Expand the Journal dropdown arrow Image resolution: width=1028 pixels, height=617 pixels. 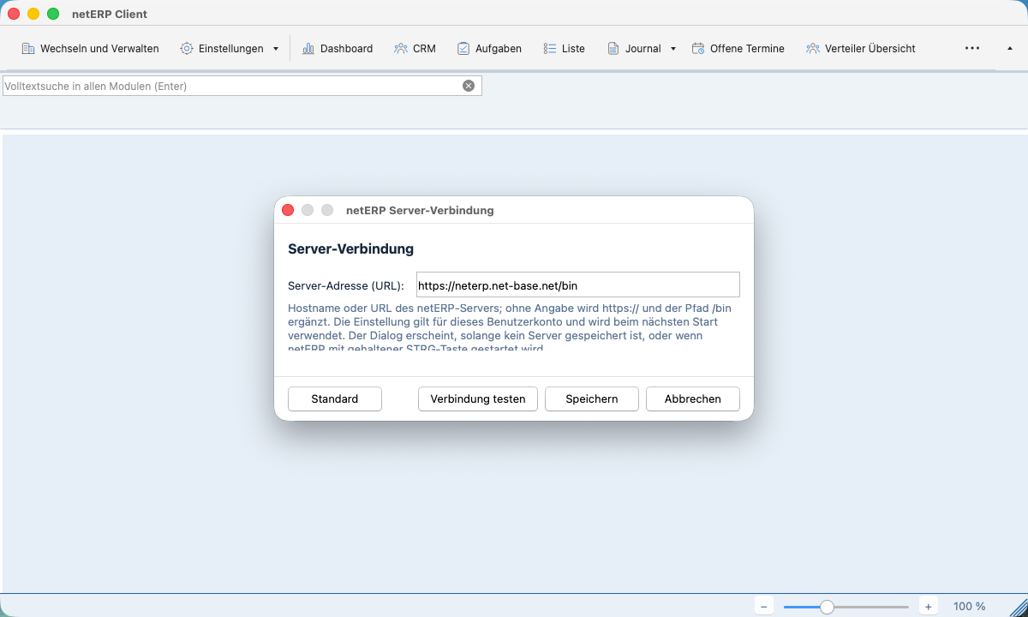coord(673,49)
